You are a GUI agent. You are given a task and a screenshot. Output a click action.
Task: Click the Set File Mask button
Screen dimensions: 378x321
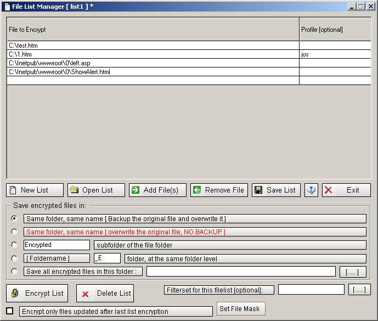(x=241, y=309)
